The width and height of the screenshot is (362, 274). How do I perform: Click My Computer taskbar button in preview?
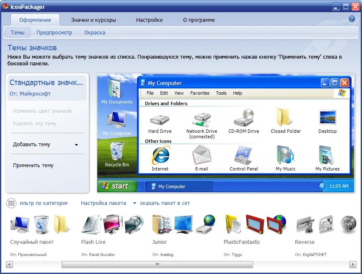pos(179,186)
